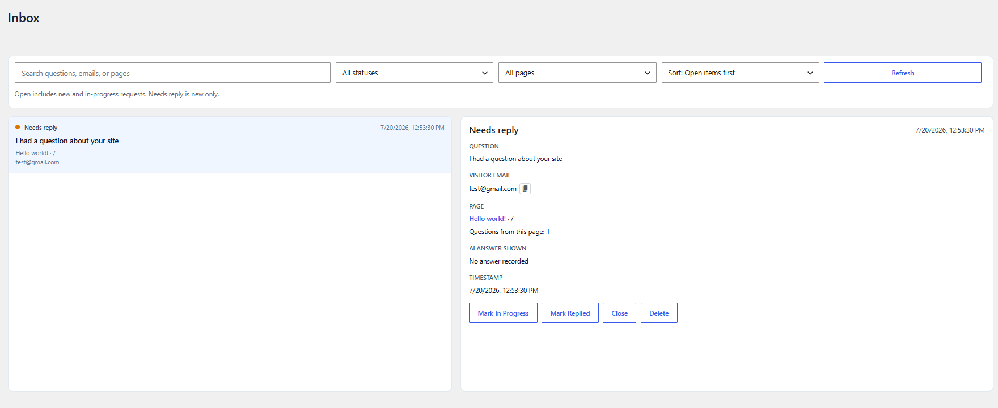998x408 pixels.
Task: Click the Refresh button
Action: (x=903, y=73)
